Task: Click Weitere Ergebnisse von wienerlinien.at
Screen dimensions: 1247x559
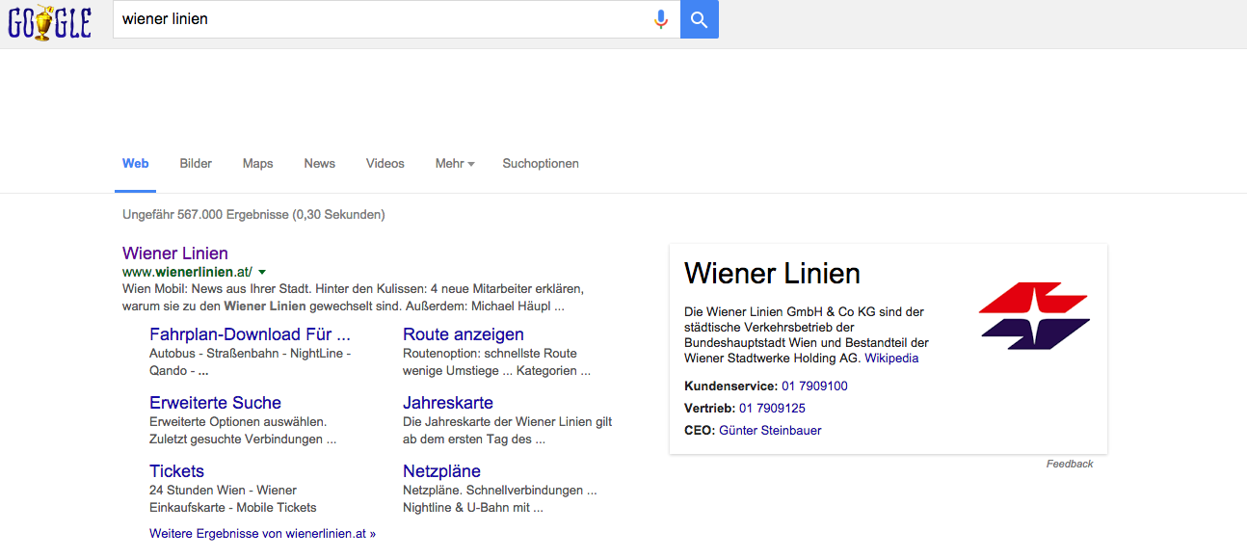Action: tap(262, 533)
